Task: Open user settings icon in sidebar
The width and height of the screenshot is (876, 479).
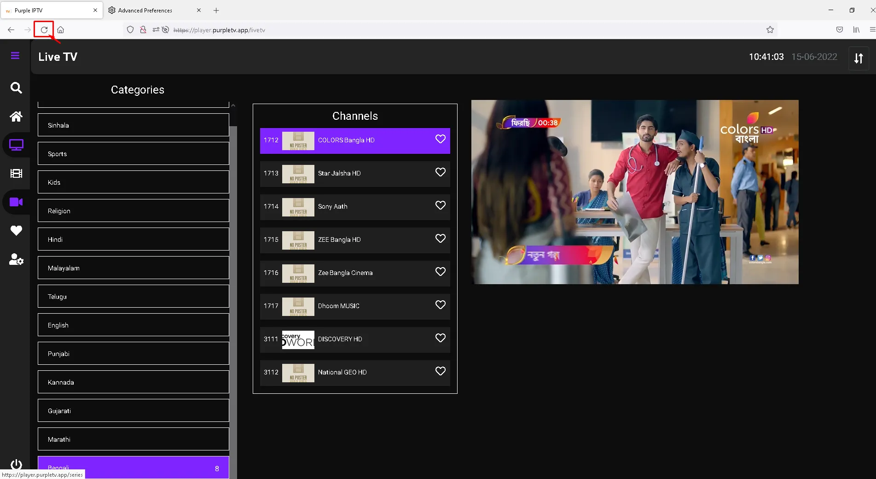Action: coord(16,259)
